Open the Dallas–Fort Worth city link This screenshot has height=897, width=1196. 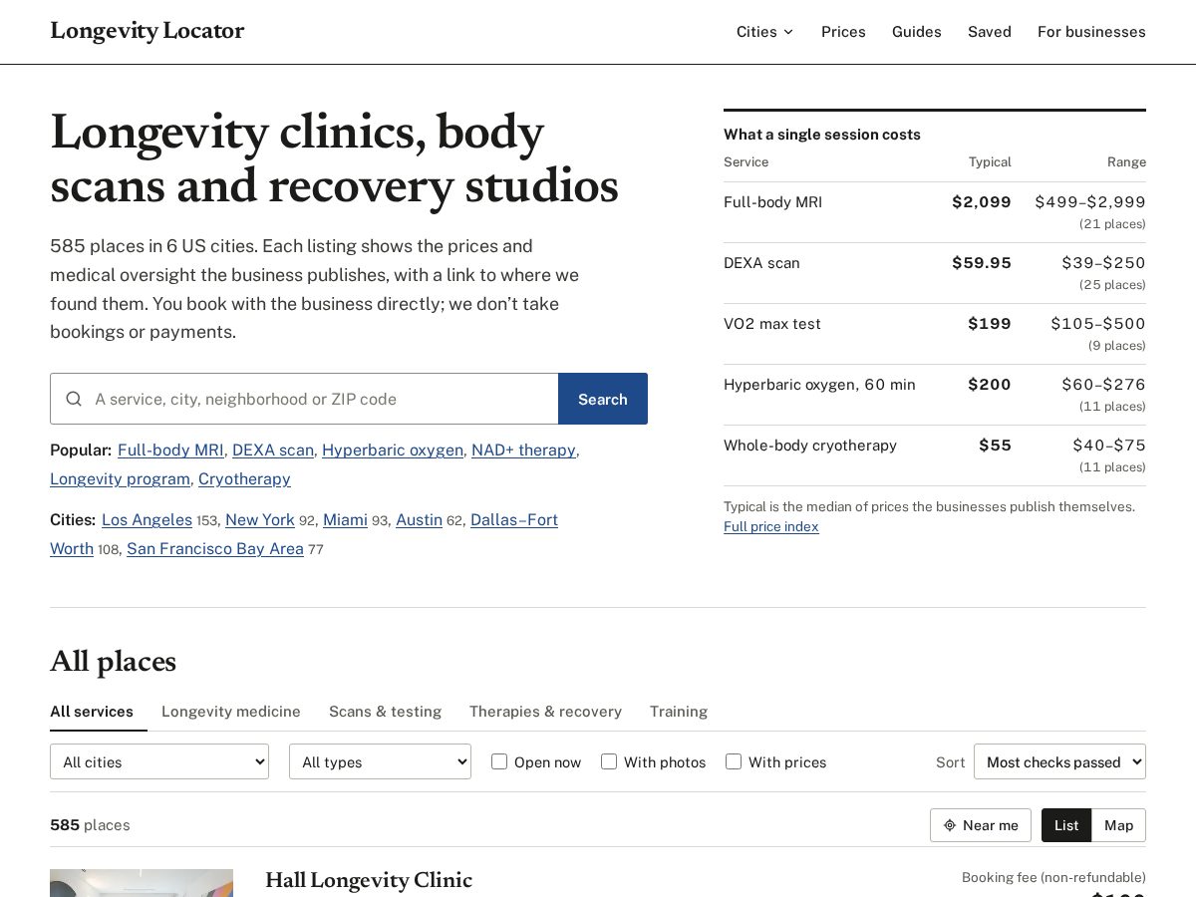tap(514, 519)
